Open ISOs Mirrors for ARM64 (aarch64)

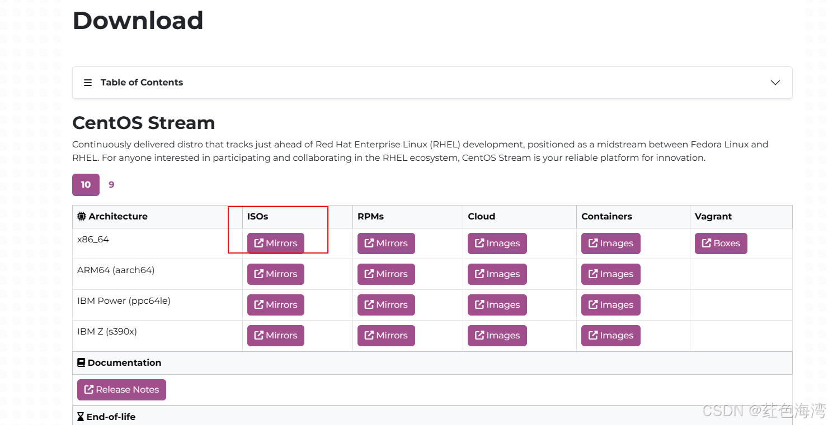coord(276,274)
